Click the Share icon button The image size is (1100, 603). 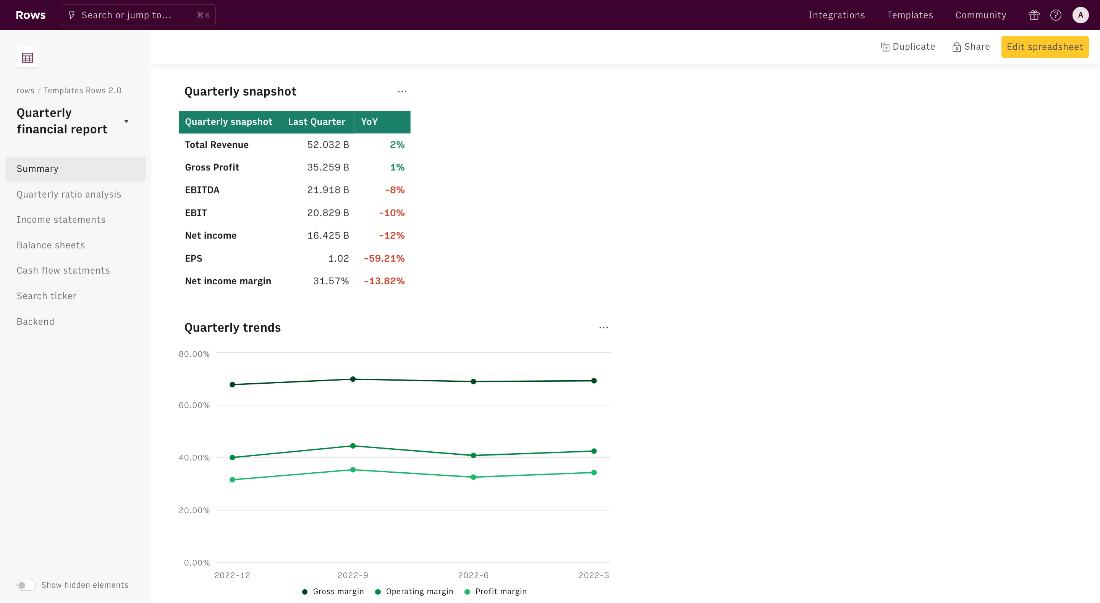tap(956, 47)
